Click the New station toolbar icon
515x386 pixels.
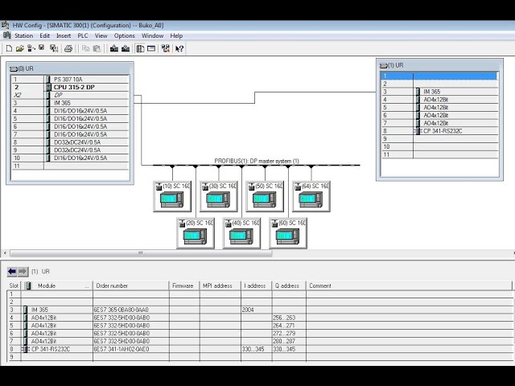(x=9, y=48)
